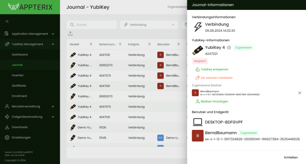Click the DESKTOP-BDFGVPF device name

pyautogui.click(x=224, y=122)
